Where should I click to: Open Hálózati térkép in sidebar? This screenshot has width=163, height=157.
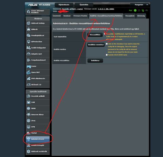[x=38, y=23]
